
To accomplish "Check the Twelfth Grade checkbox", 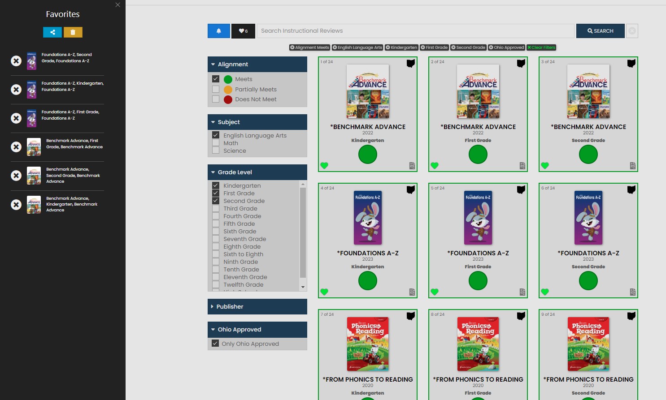I will pyautogui.click(x=216, y=284).
